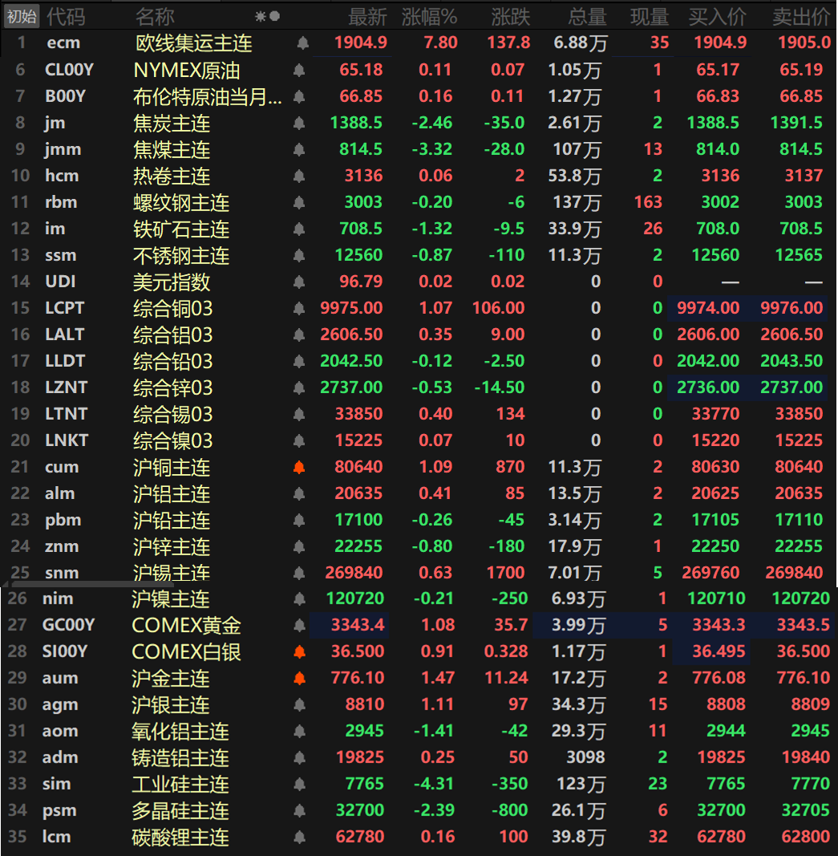Click the 代码 column header
The width and height of the screenshot is (838, 856).
[x=66, y=16]
